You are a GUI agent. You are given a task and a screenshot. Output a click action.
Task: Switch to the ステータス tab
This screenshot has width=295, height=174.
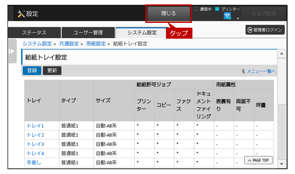tap(34, 33)
